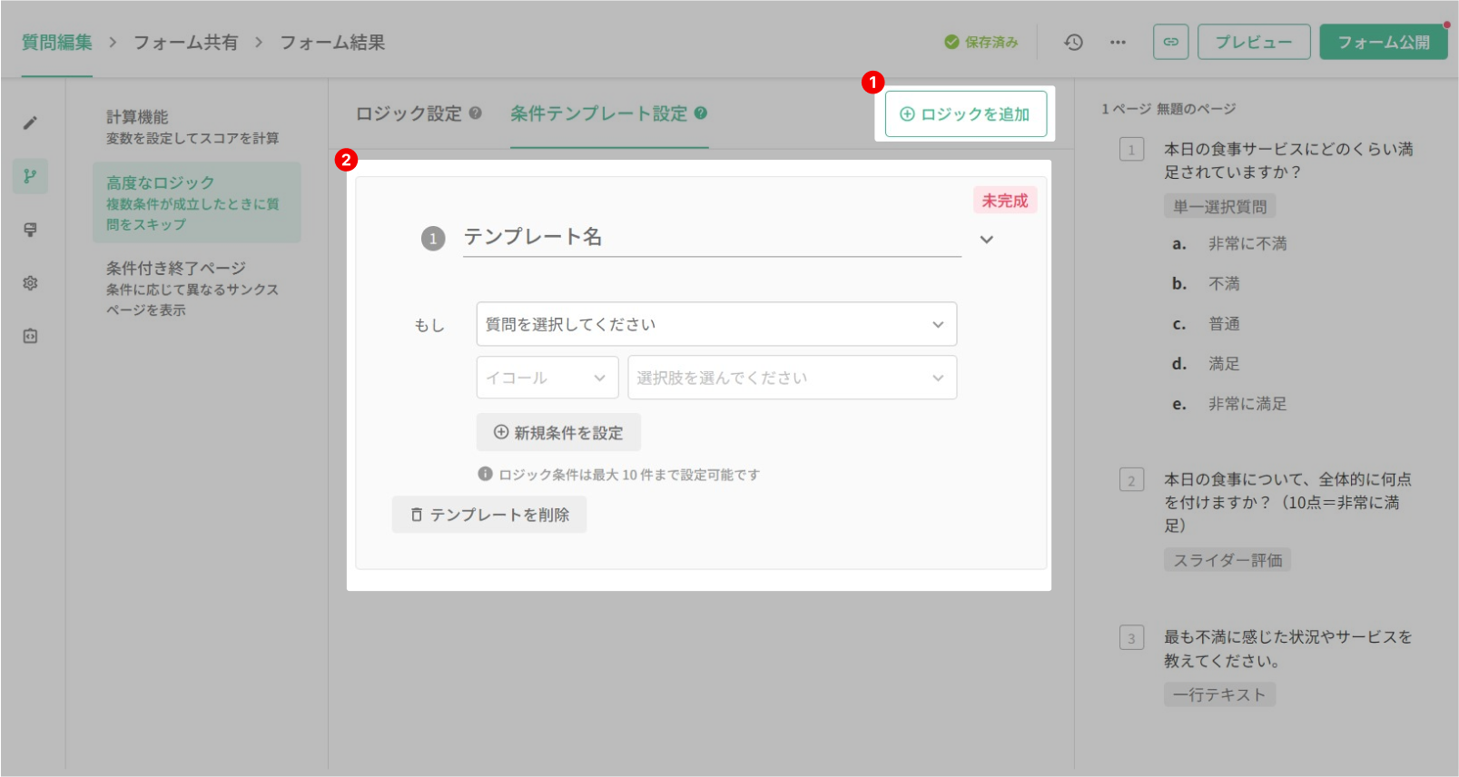Click the スライダー評価 question type tag
1459x777 pixels.
pos(1227,560)
